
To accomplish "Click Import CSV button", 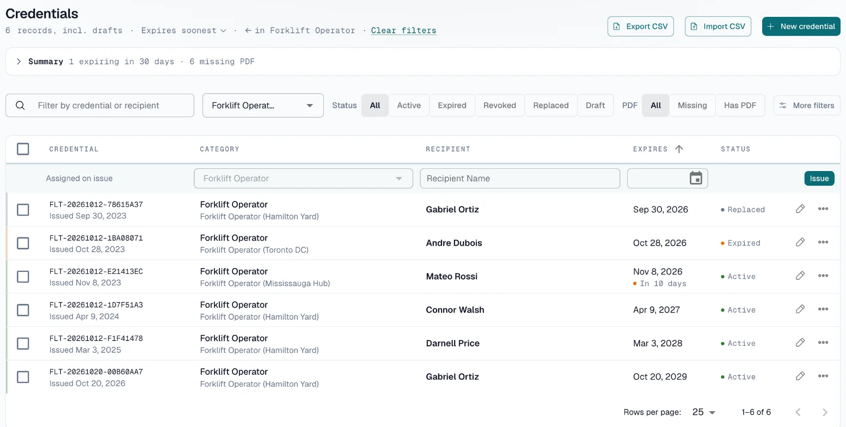I will tap(718, 26).
